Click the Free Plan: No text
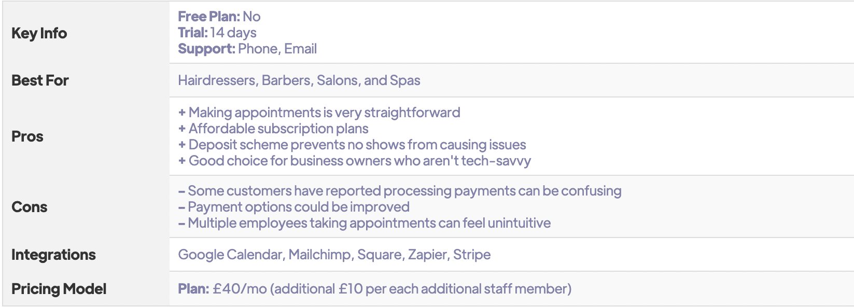854x307 pixels. click(219, 17)
